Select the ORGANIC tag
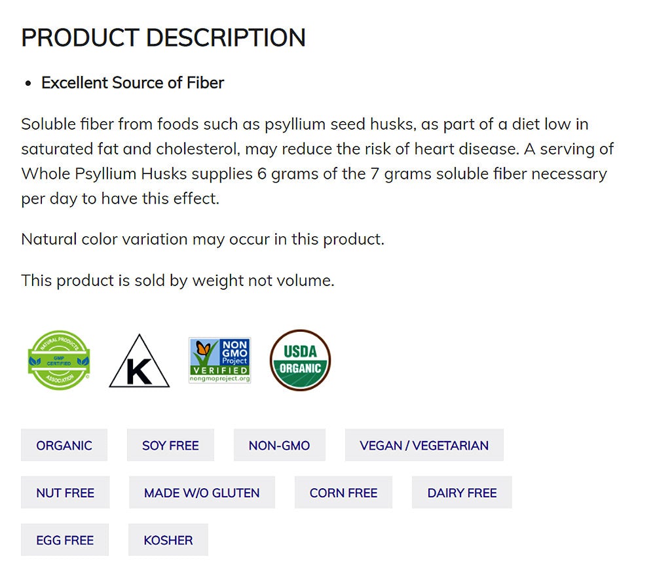Image resolution: width=655 pixels, height=572 pixels. pyautogui.click(x=64, y=445)
